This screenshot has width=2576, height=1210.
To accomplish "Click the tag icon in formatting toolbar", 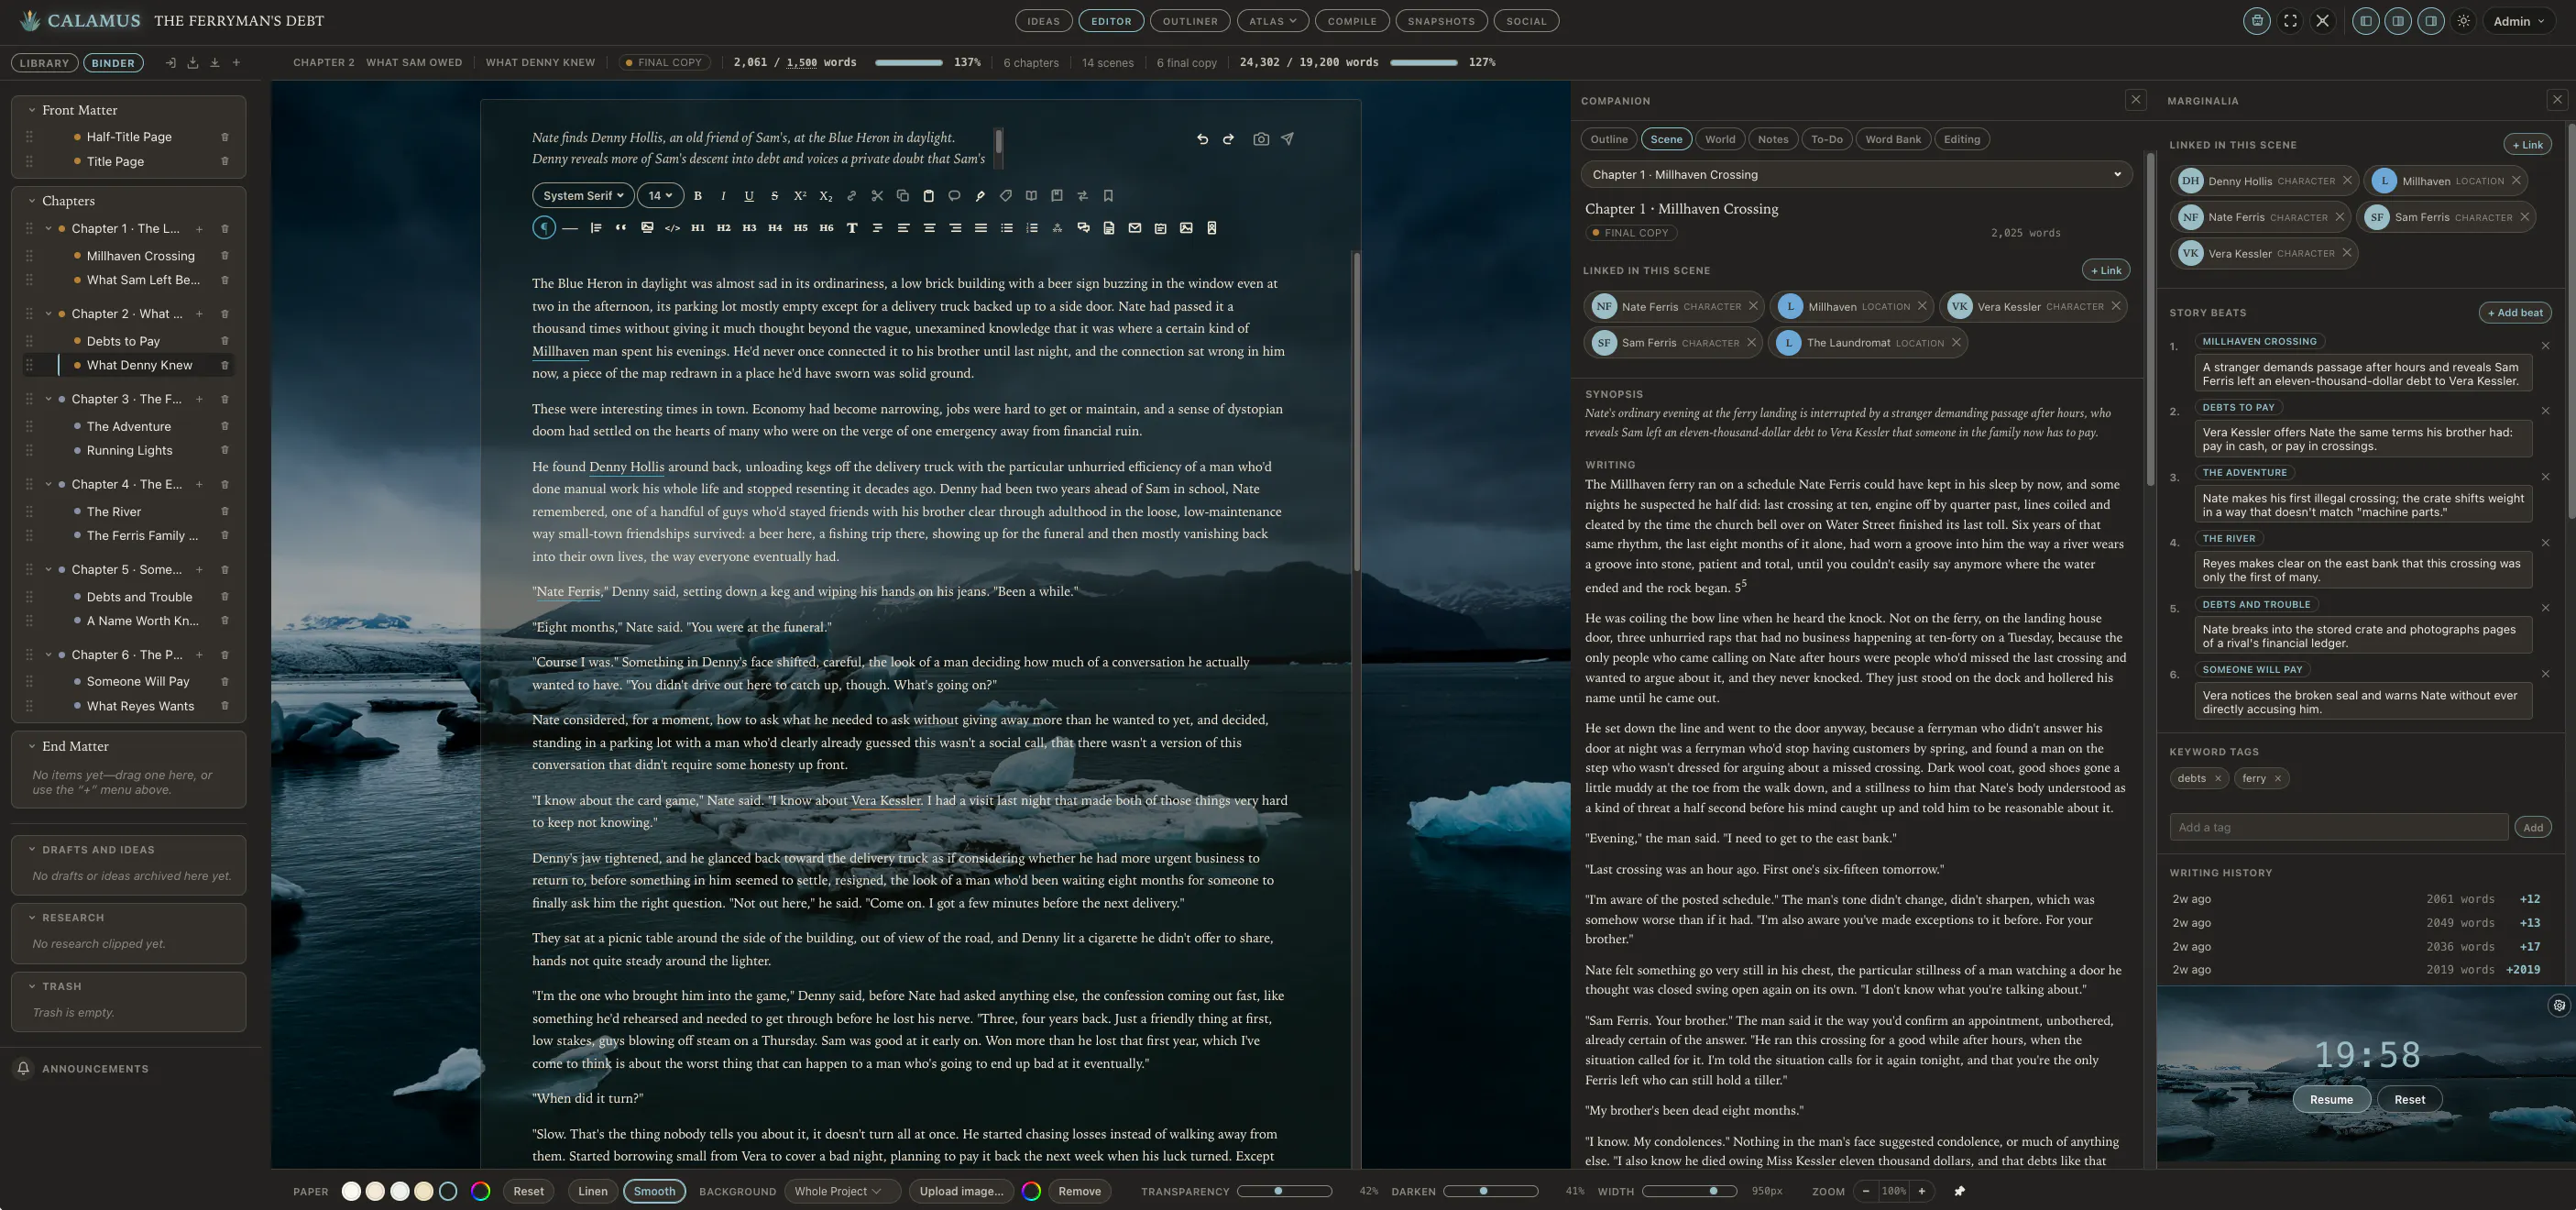I will 1005,196.
